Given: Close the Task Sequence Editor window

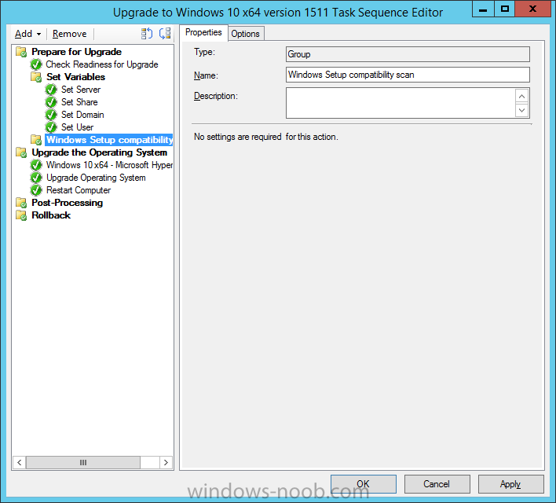Looking at the screenshot, I should click(x=532, y=9).
